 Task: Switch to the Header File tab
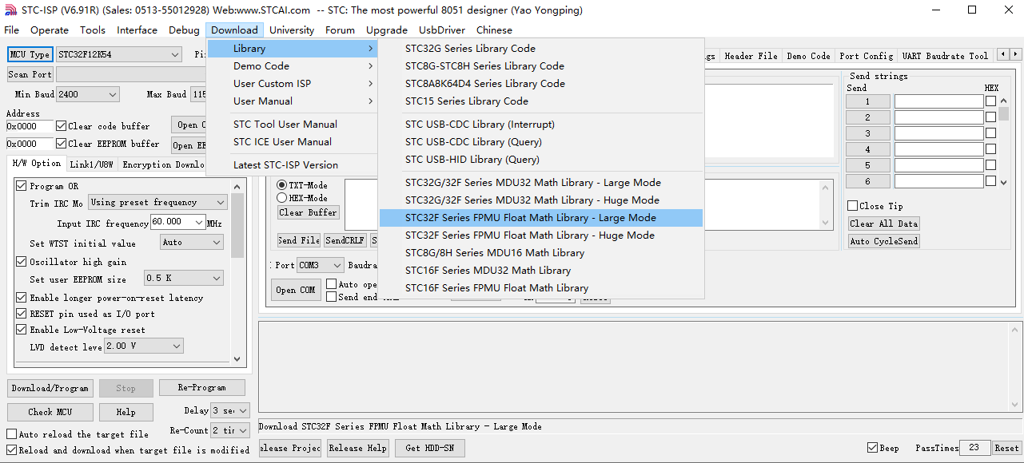(751, 56)
